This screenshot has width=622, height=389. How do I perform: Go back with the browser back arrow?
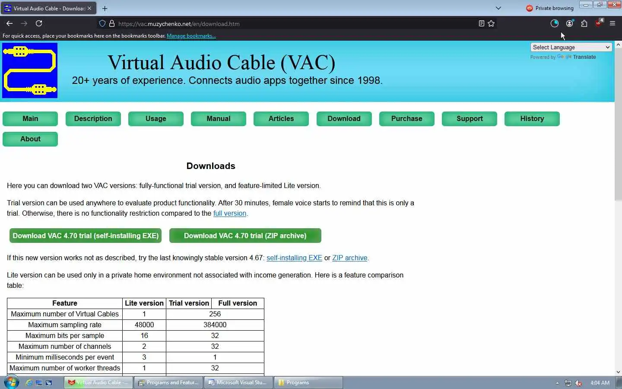(x=10, y=23)
